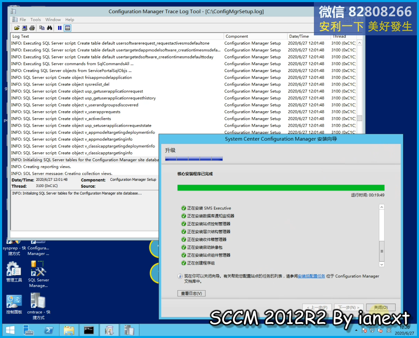Select the 'Creating reporting views.' log row
This screenshot has height=338, width=419.
coord(85,167)
